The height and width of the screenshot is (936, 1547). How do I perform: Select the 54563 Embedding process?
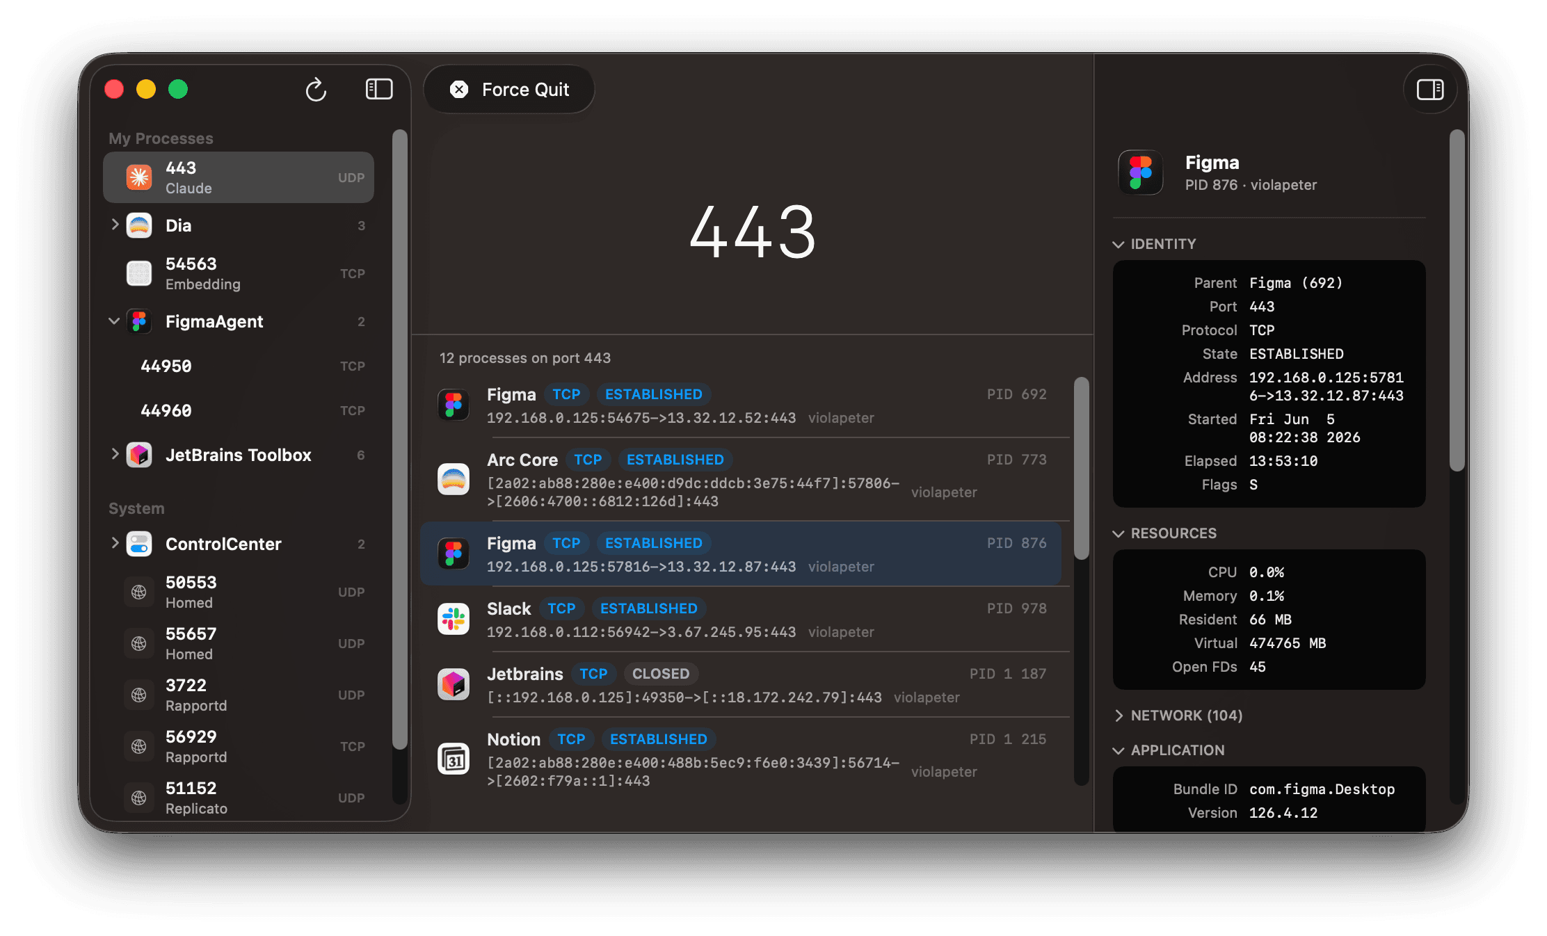pyautogui.click(x=239, y=273)
